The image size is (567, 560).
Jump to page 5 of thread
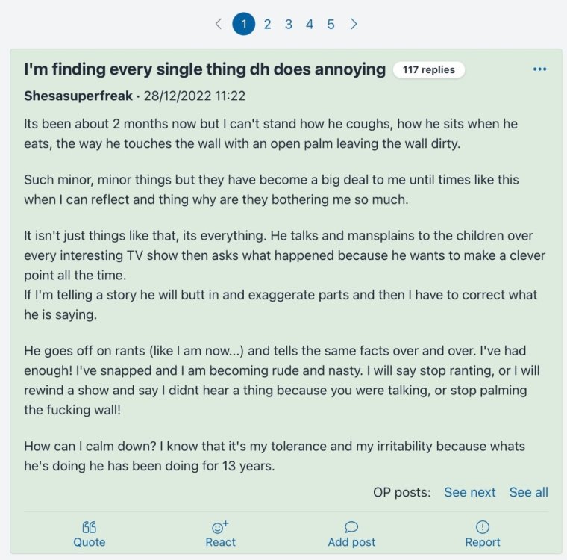tap(331, 24)
